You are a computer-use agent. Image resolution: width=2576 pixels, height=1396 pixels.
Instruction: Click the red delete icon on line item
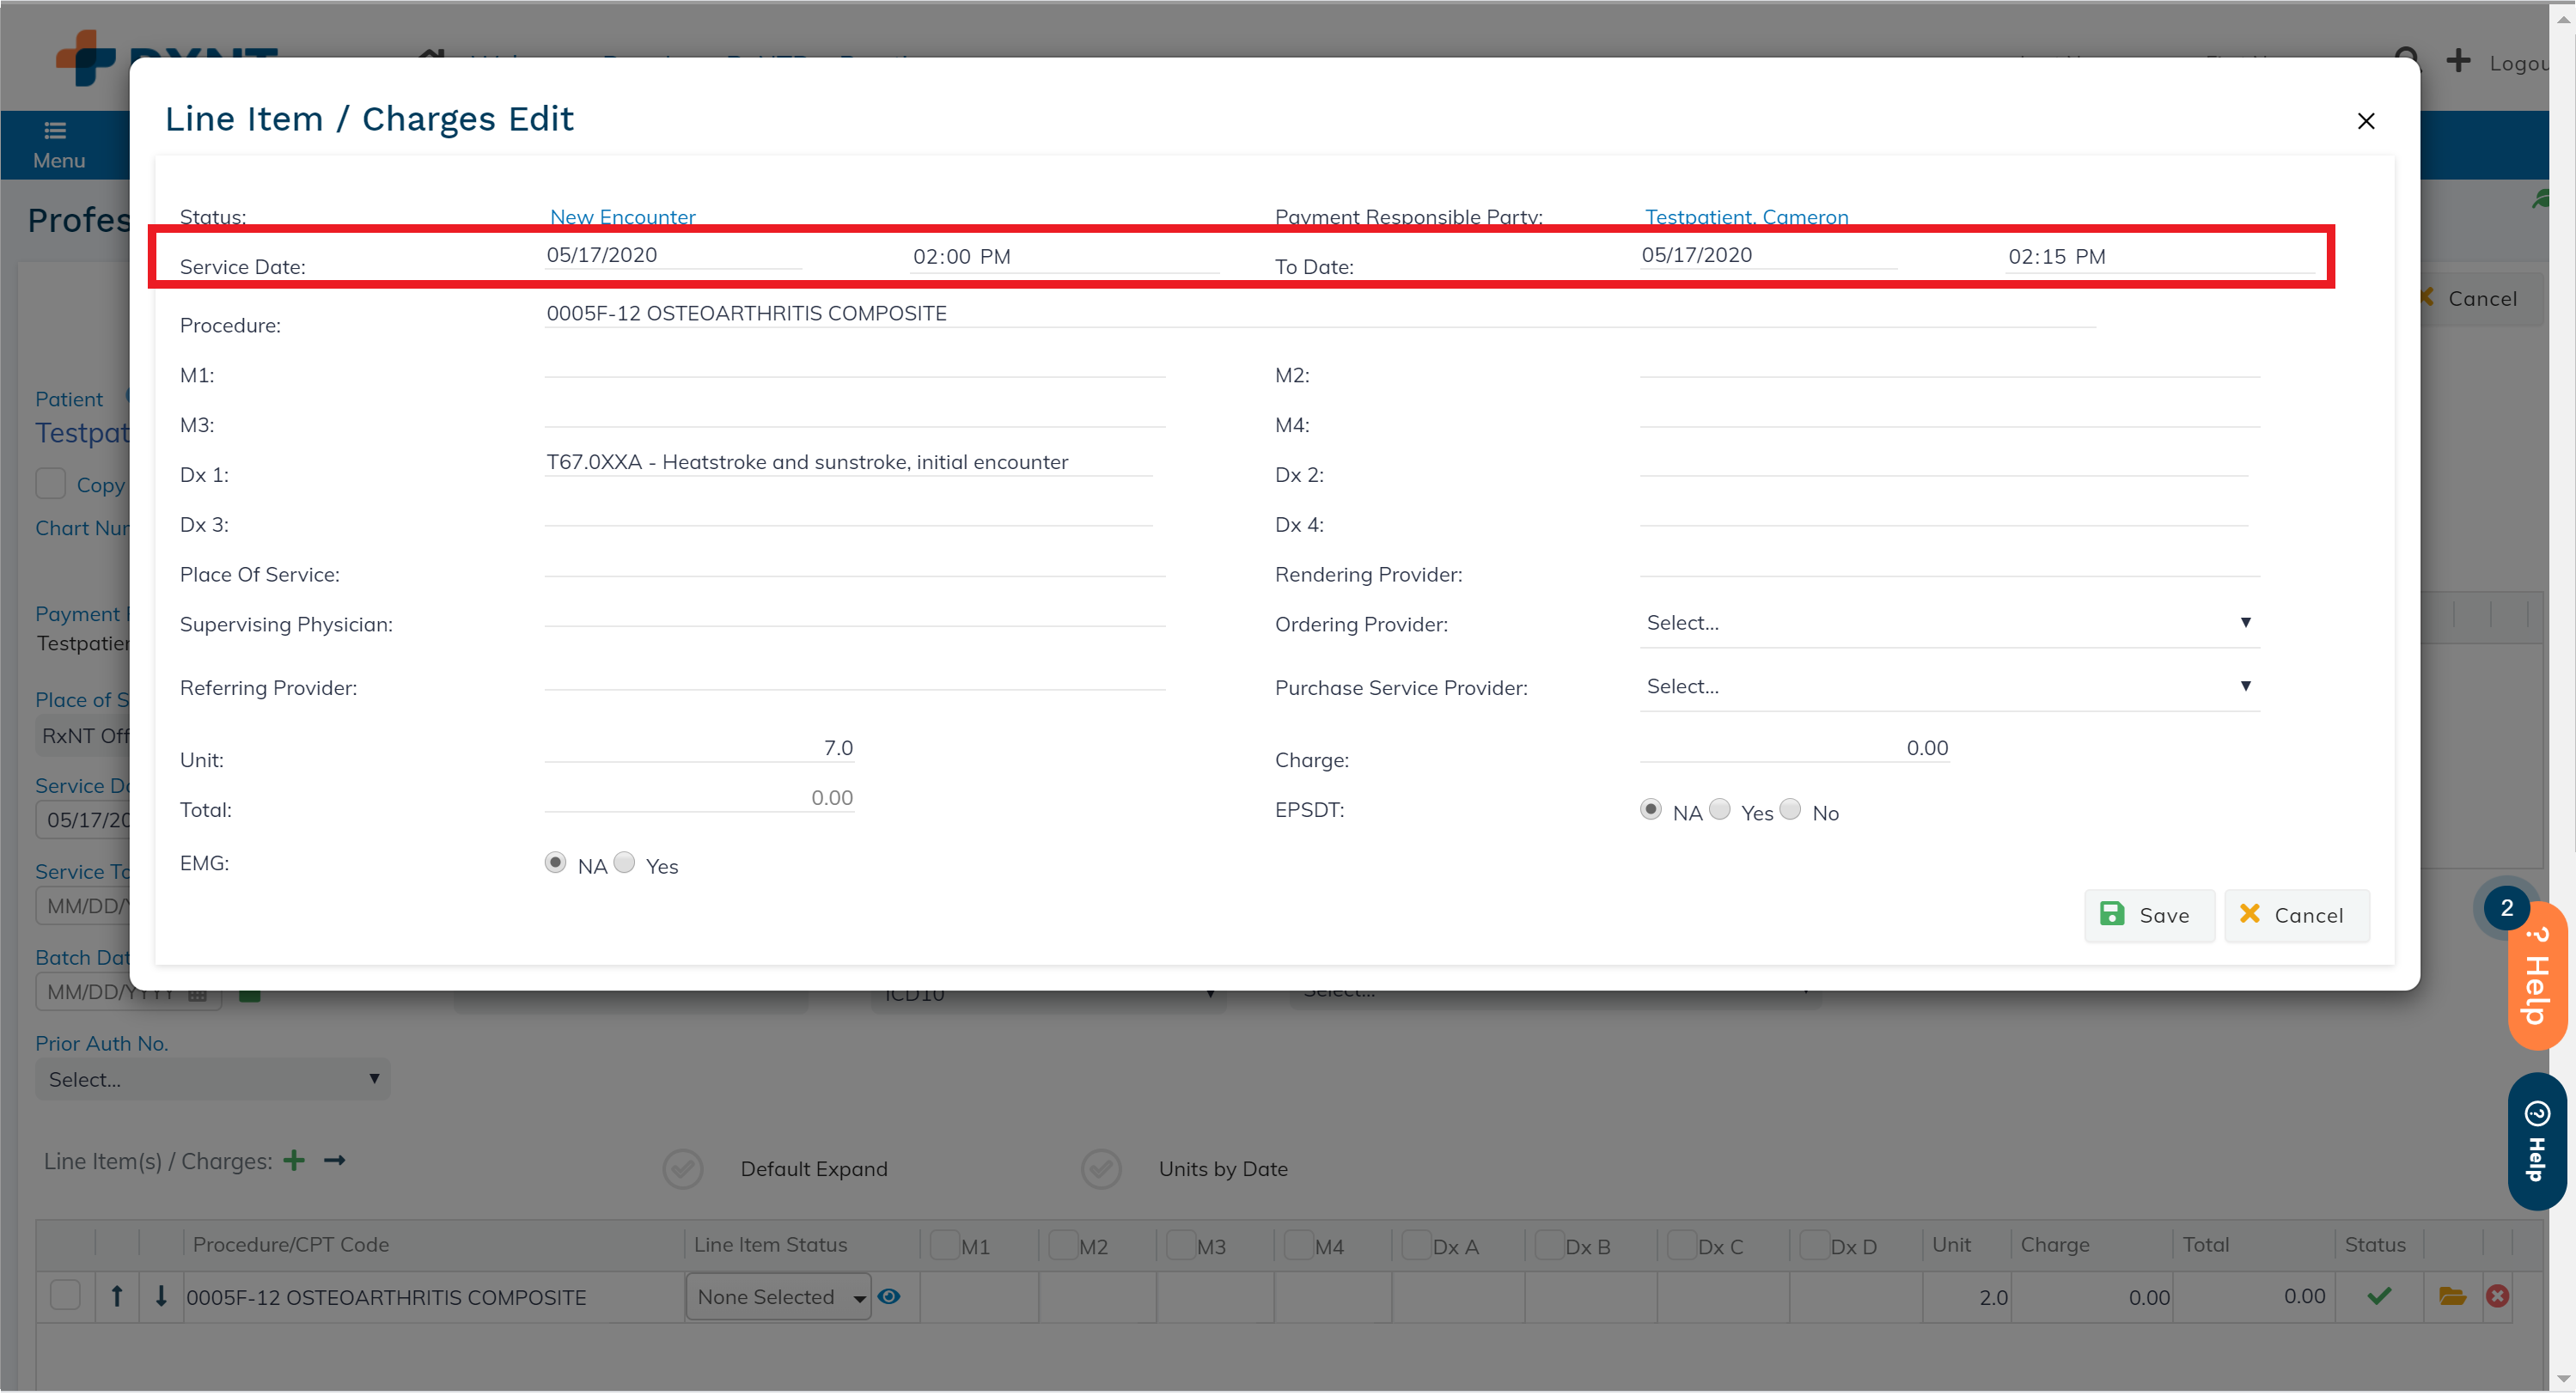[2497, 1296]
